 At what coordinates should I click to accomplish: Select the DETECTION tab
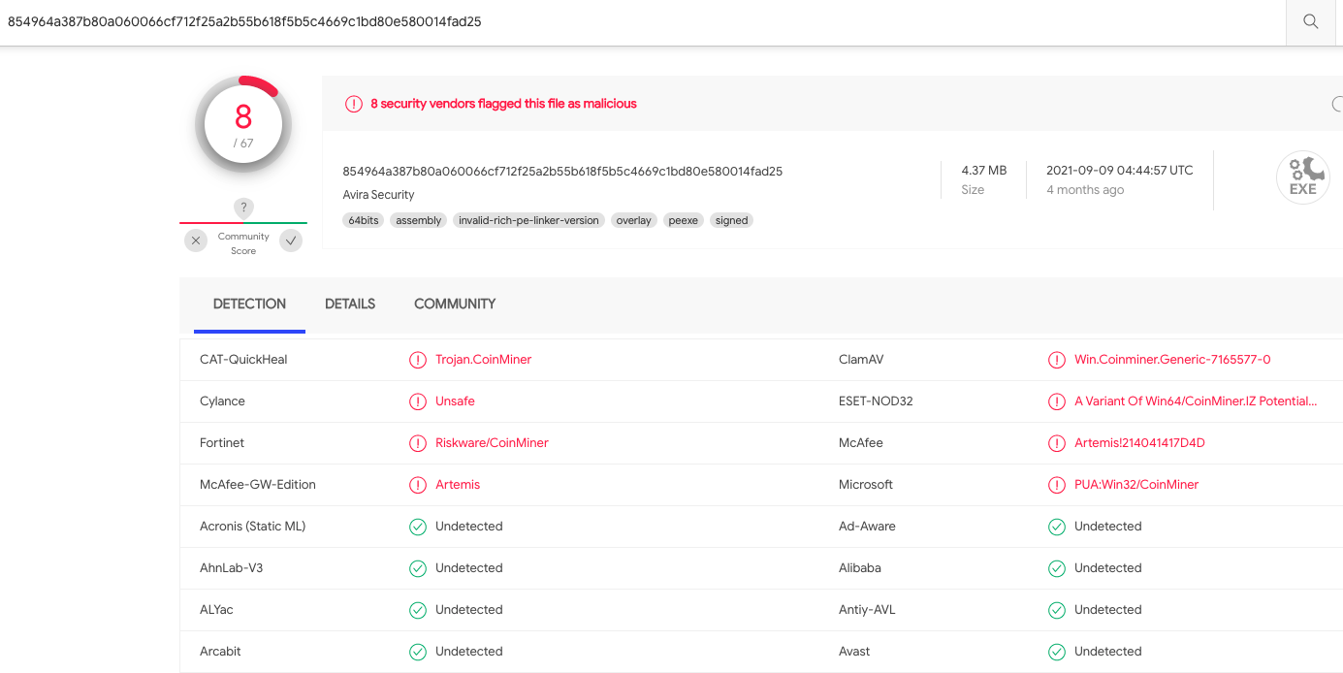coord(249,304)
